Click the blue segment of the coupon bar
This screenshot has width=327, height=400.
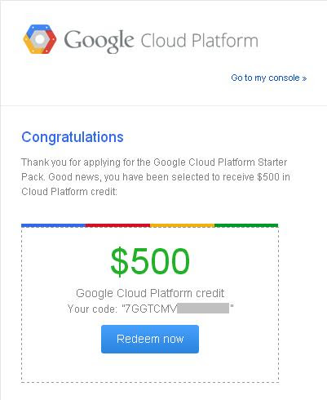53,225
